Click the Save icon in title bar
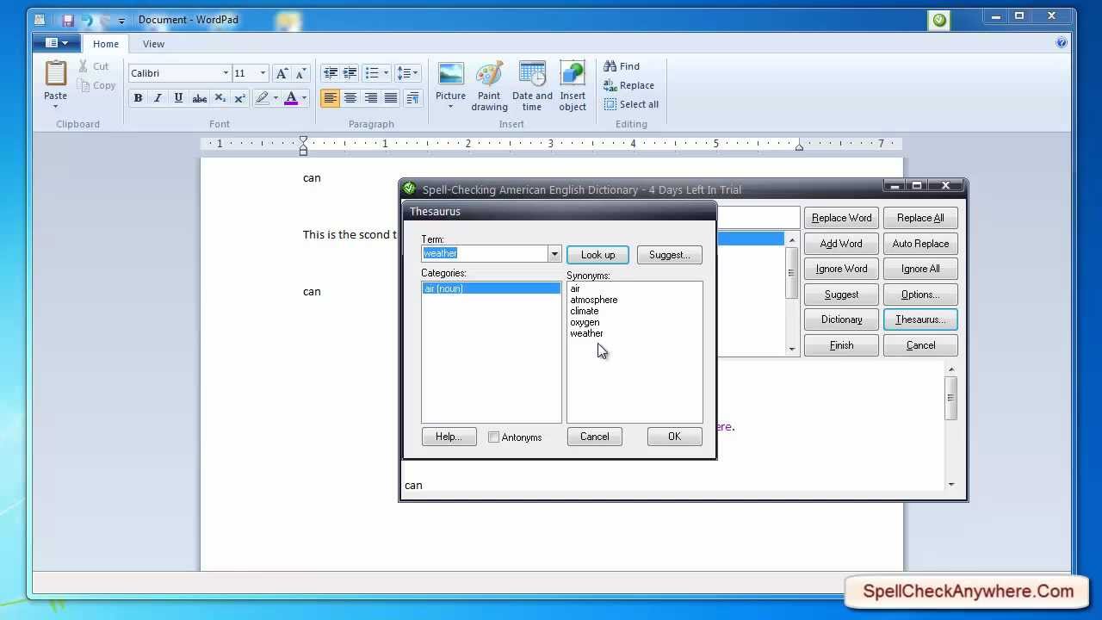The height and width of the screenshot is (620, 1102). (68, 20)
